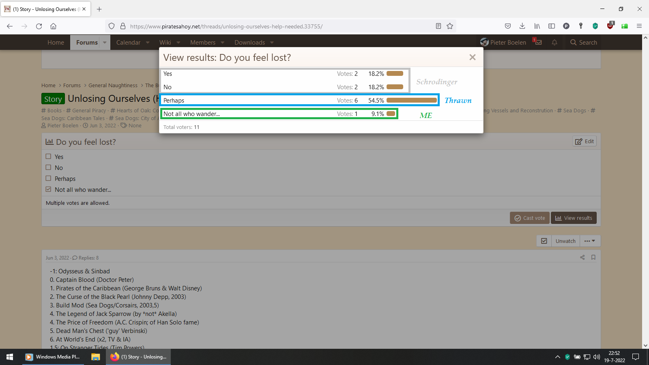This screenshot has width=649, height=365.
Task: Open General Piracy tag link
Action: click(x=89, y=110)
